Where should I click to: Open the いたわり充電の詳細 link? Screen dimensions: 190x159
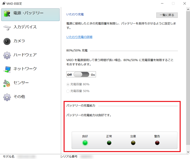click(x=79, y=37)
